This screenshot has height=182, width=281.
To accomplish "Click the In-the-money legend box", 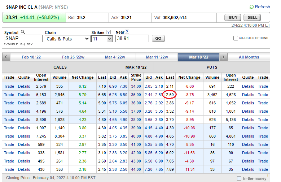I will tap(239, 178).
